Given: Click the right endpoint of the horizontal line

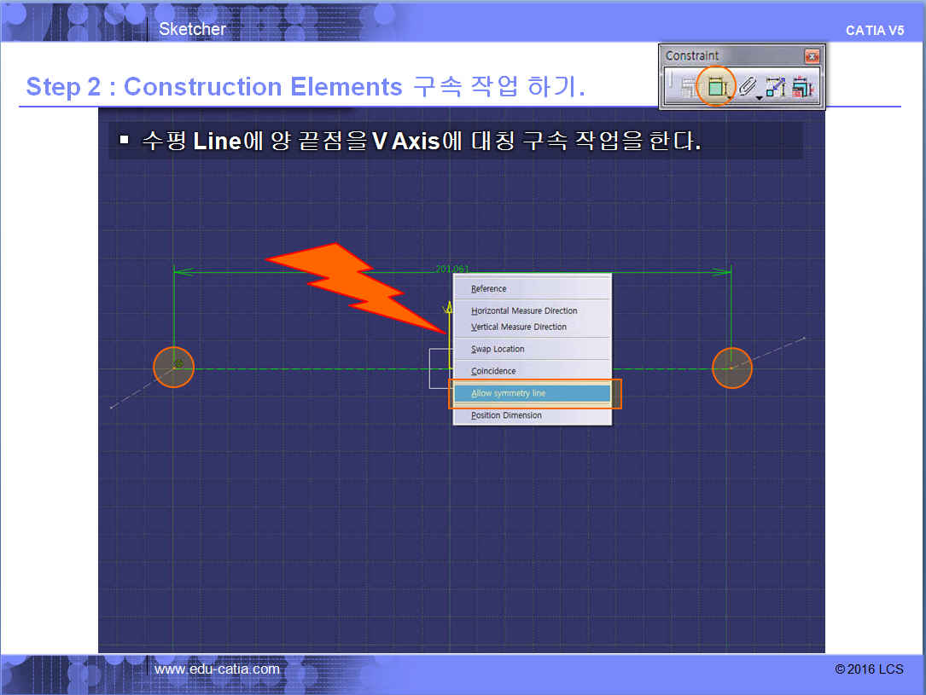Looking at the screenshot, I should [x=731, y=368].
